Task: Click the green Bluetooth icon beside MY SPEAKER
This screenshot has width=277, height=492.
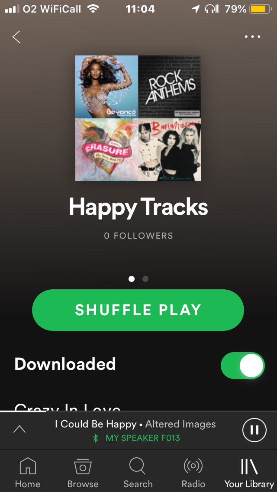Action: [x=96, y=438]
